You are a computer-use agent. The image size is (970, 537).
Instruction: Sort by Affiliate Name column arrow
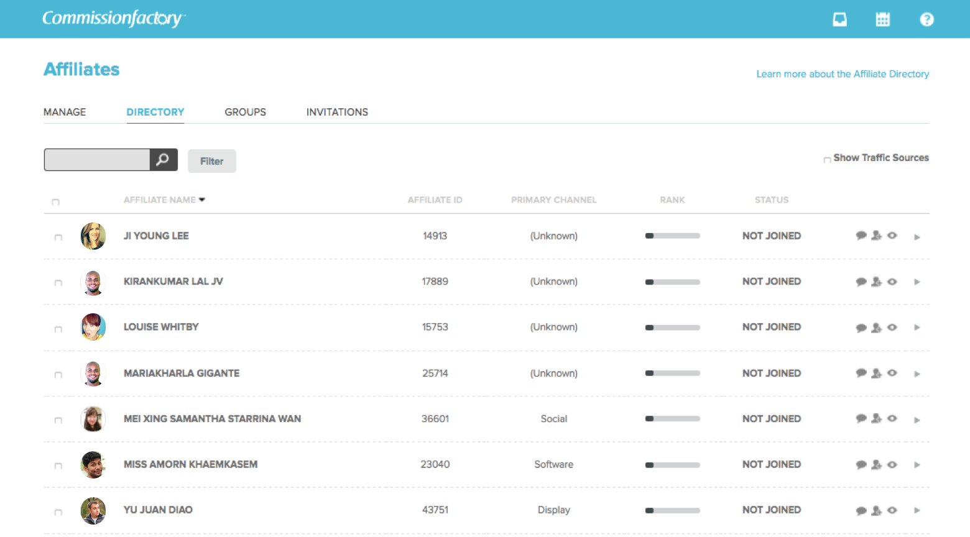pyautogui.click(x=202, y=200)
